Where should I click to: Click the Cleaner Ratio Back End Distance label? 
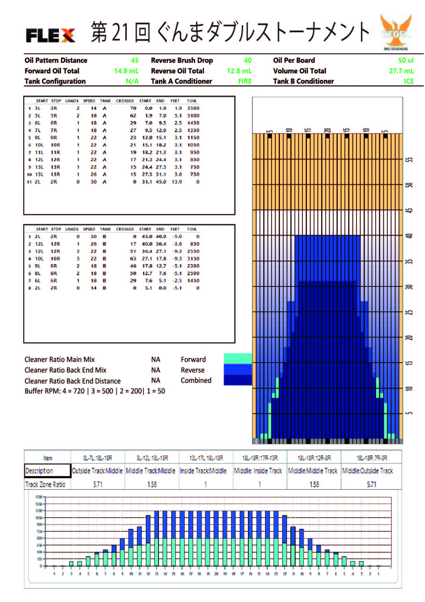click(73, 381)
